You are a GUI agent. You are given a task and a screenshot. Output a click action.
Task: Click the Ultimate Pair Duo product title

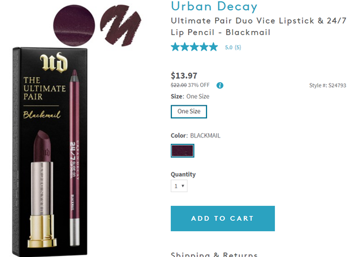pyautogui.click(x=258, y=26)
